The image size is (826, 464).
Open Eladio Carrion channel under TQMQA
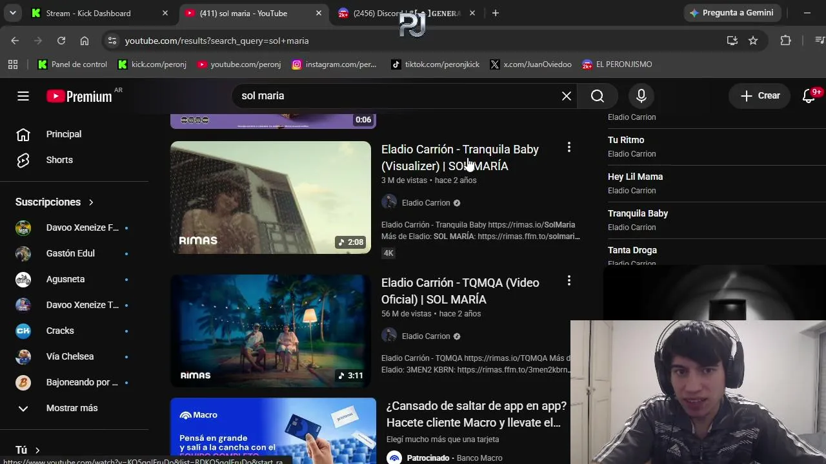426,336
